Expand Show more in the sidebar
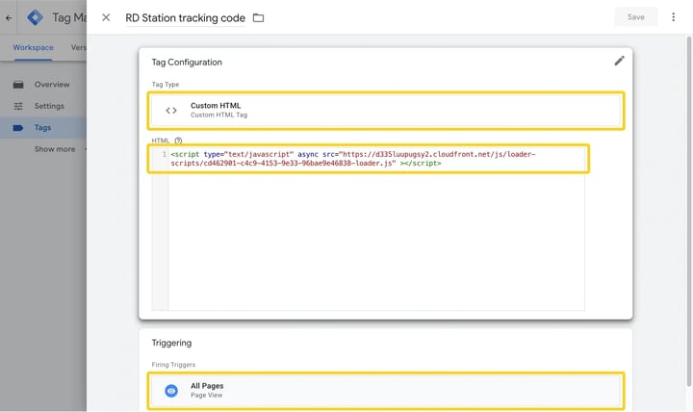The height and width of the screenshot is (412, 693). (x=55, y=149)
